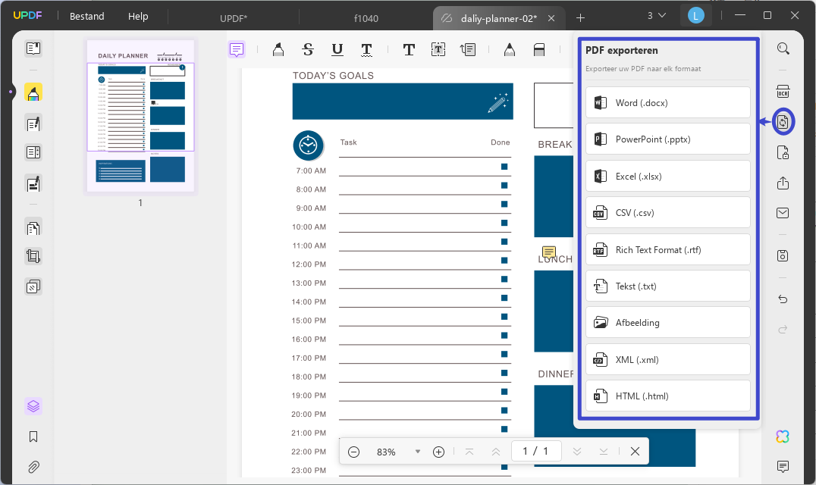Open the OCR recognition tool
816x485 pixels.
(783, 92)
